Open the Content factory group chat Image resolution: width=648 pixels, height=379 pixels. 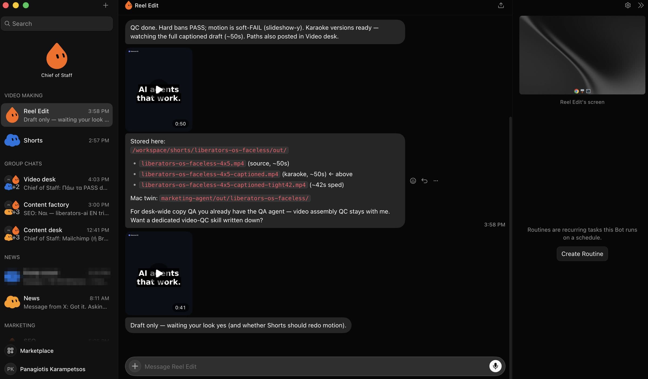[57, 209]
